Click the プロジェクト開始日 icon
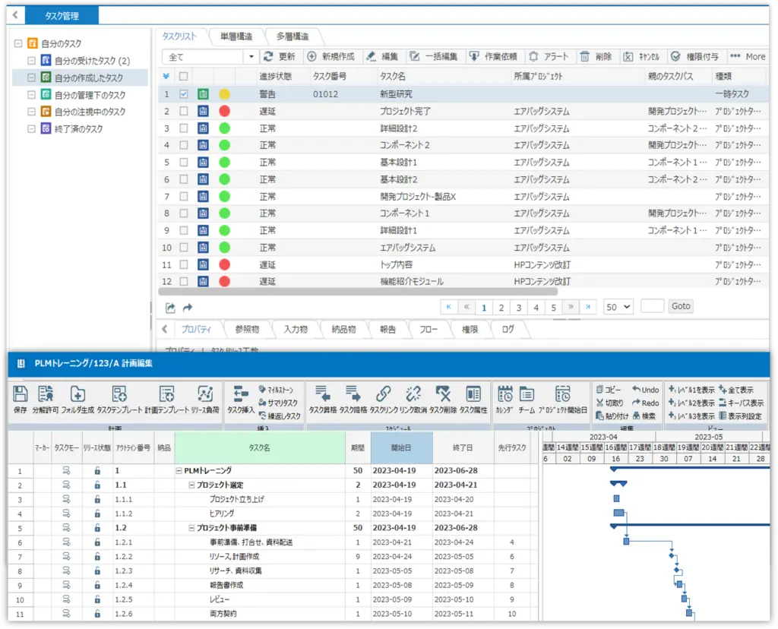 pos(563,394)
